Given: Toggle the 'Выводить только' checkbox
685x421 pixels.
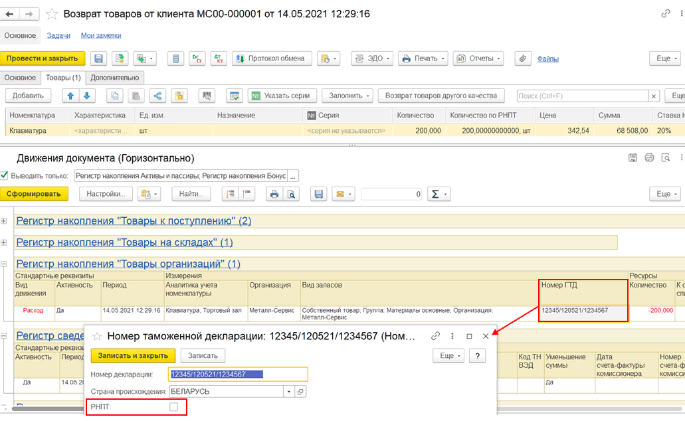Looking at the screenshot, I should click(x=5, y=176).
